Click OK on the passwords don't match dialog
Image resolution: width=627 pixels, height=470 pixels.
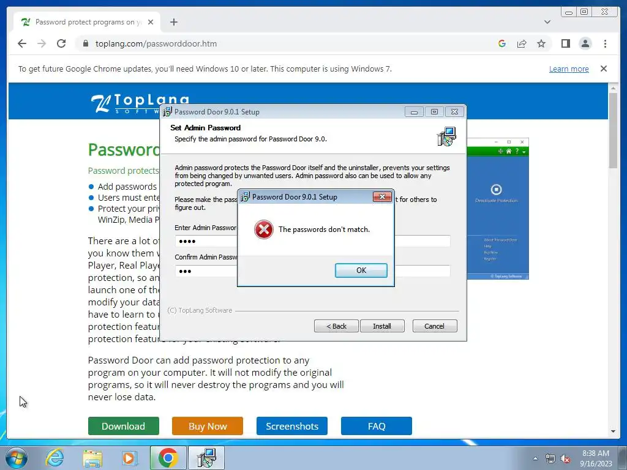pos(361,270)
